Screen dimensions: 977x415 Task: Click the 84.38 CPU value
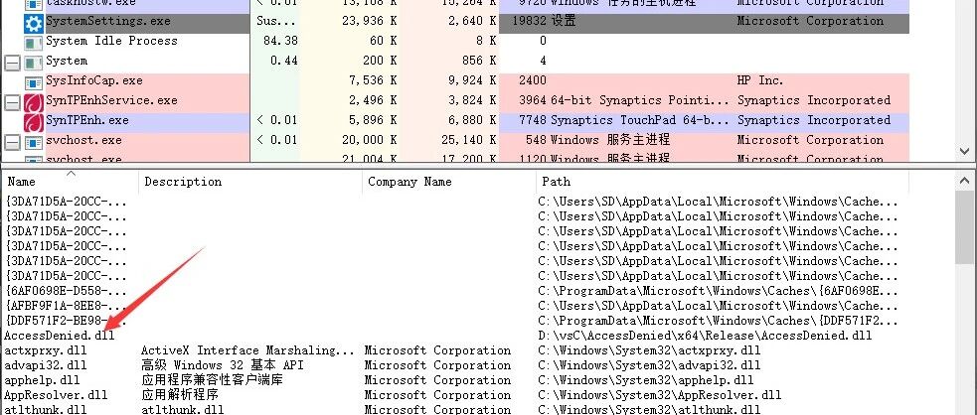280,41
